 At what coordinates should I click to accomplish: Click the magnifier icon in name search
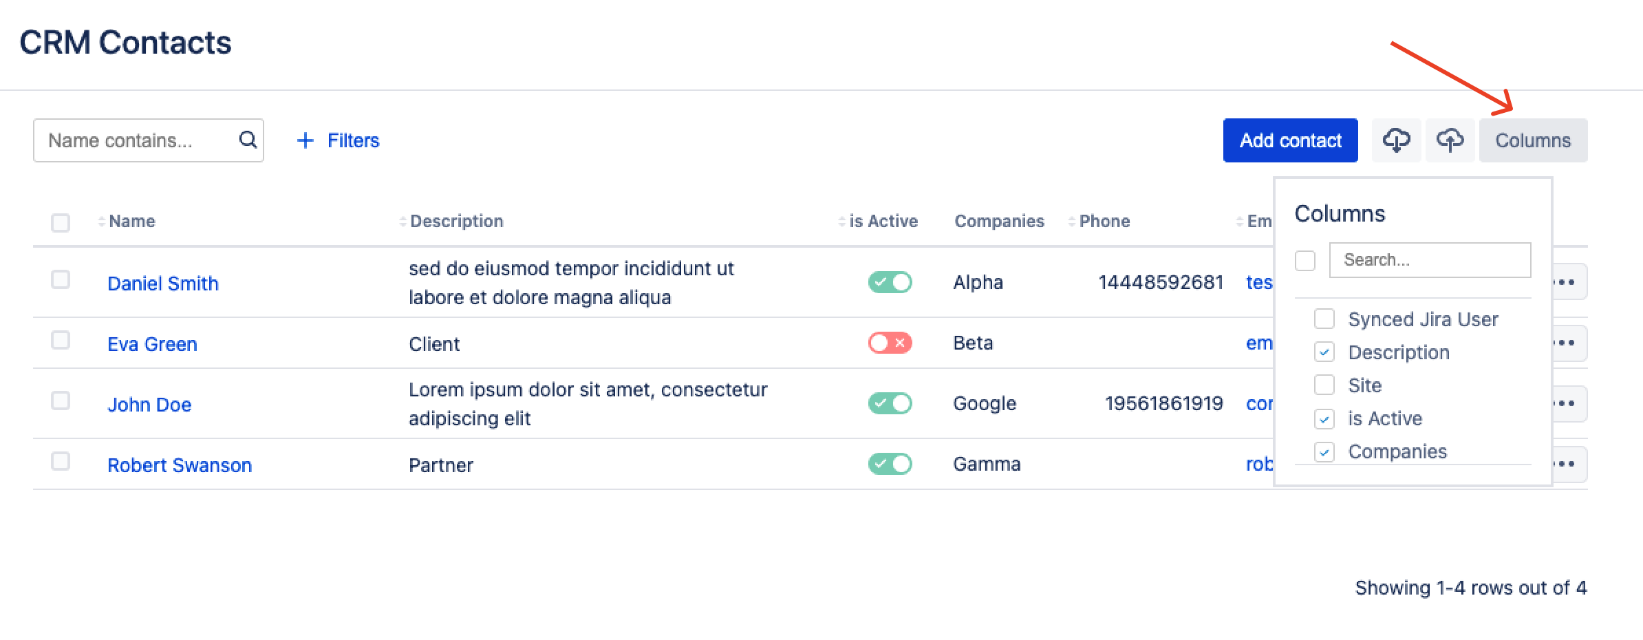[248, 140]
